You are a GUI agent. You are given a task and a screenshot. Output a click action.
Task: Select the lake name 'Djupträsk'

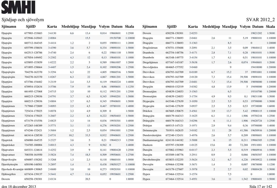7,140
